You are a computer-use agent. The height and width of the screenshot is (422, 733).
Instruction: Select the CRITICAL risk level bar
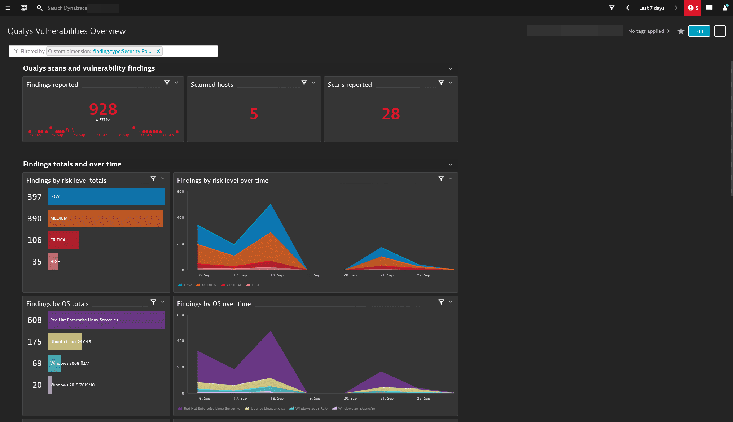click(x=63, y=240)
